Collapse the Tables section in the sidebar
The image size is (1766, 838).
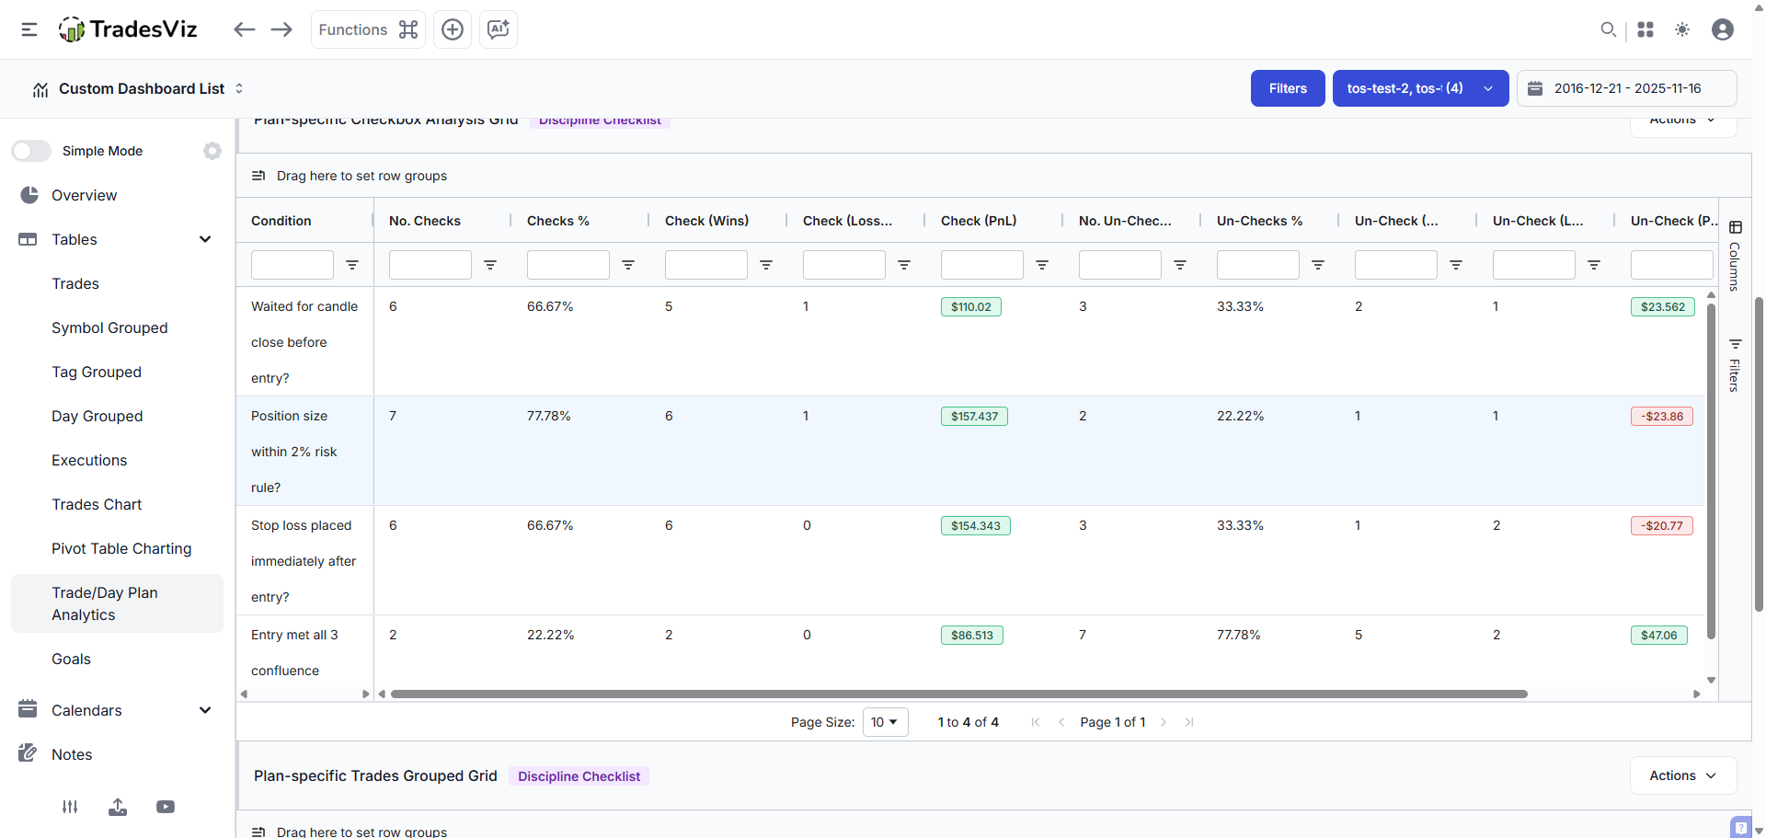coord(205,238)
